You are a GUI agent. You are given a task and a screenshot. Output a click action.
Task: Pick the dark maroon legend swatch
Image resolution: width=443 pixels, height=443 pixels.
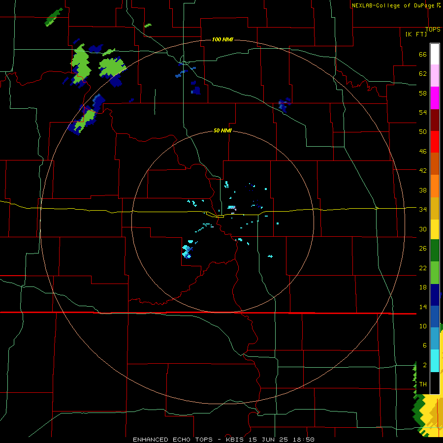point(435,120)
